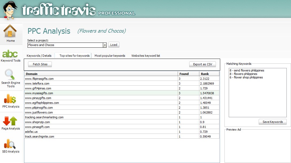This screenshot has height=163, width=291.
Task: Click the Traffic Travis mascot logo
Action: click(9, 10)
